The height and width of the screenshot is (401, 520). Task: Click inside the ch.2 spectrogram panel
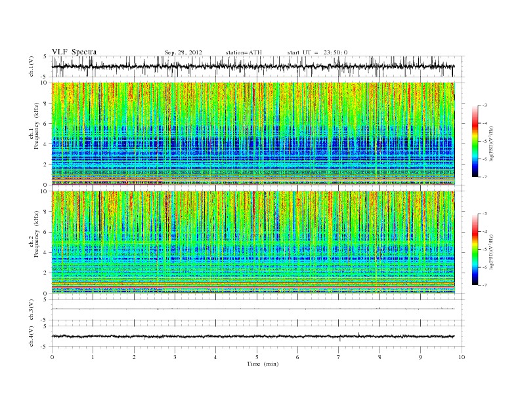(253, 242)
